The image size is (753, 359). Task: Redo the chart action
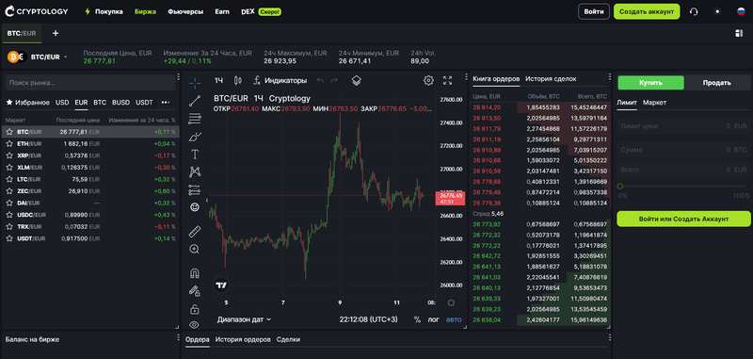[334, 80]
